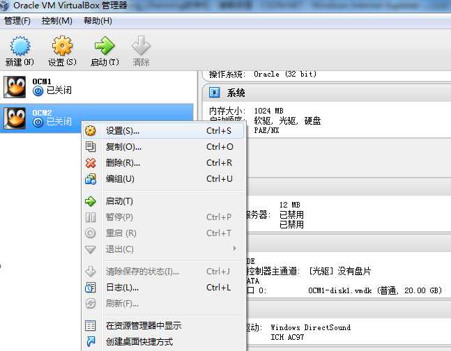This screenshot has height=351, width=451.
Task: Click list icon beside 在资源管理器中显示
Action: coord(91,325)
